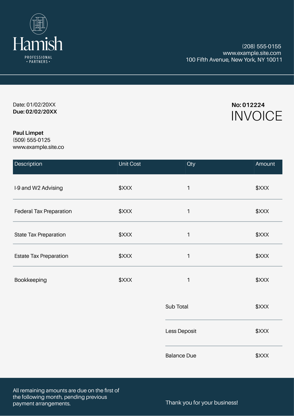Click the www.example.site.co client website link
This screenshot has height=416, width=294.
(x=38, y=147)
